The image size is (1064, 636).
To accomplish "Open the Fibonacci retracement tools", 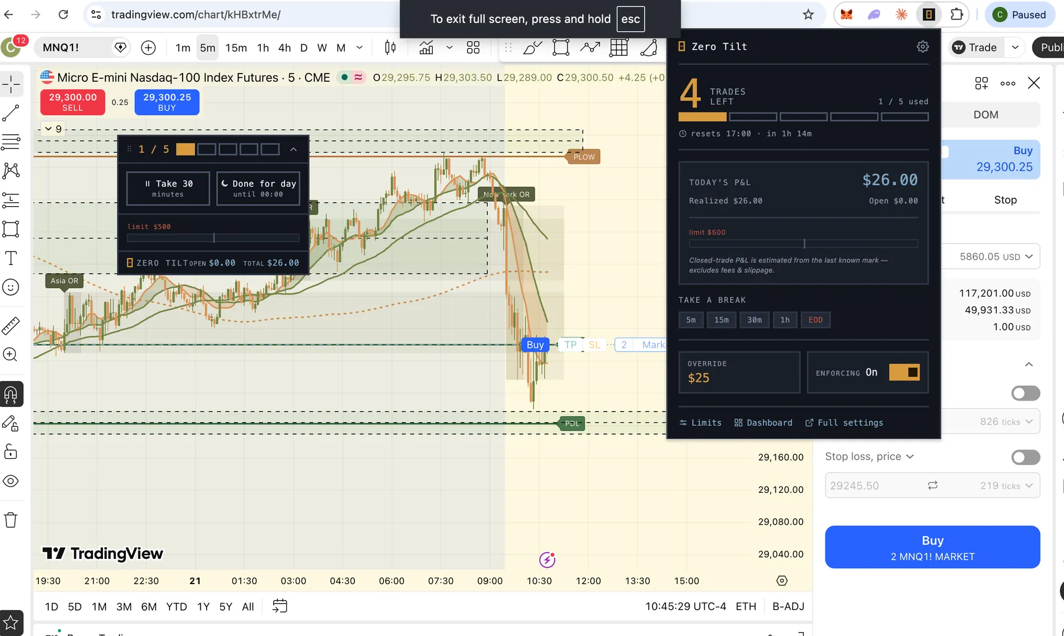I will click(x=11, y=142).
